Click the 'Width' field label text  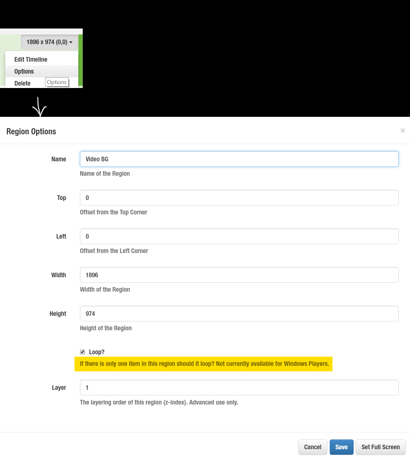click(59, 275)
